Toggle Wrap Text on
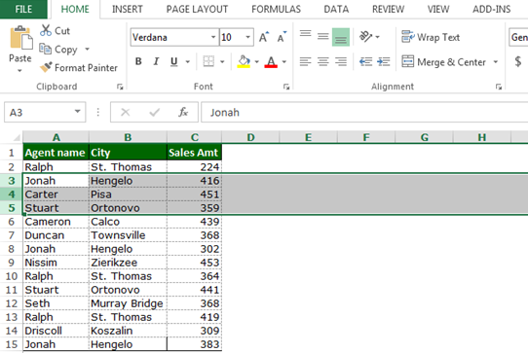The width and height of the screenshot is (528, 353). pos(431,37)
